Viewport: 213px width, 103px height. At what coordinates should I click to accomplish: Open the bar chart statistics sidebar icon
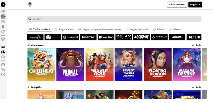pos(3,52)
